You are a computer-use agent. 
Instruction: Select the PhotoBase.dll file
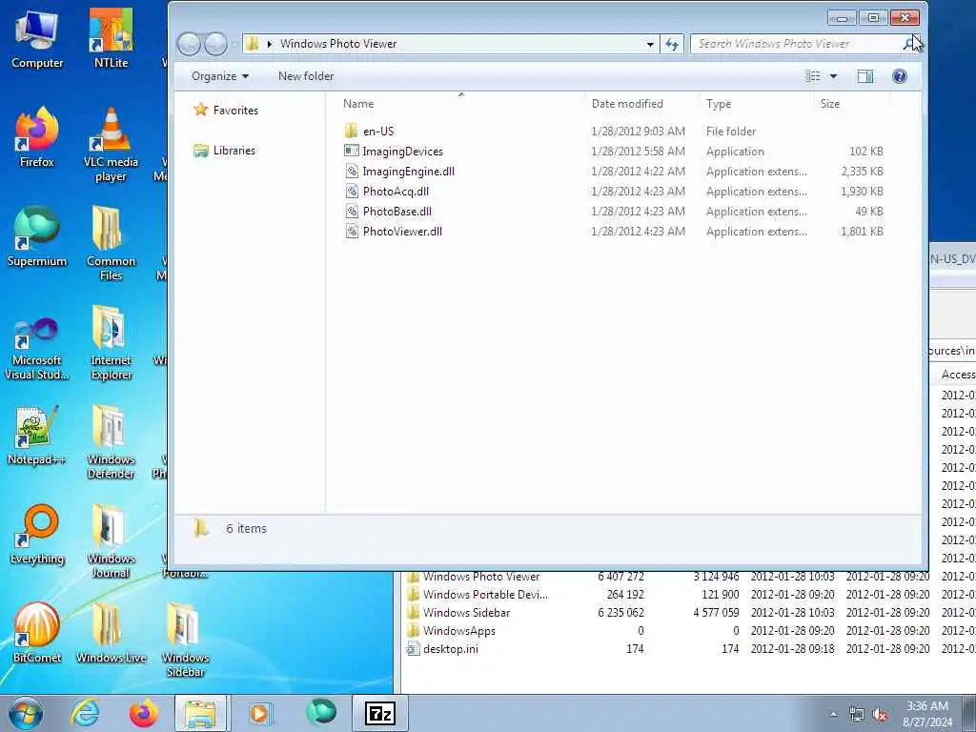[x=613, y=211]
